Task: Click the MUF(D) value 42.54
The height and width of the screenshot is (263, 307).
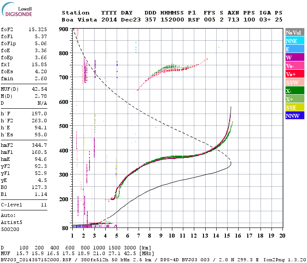Action: pyautogui.click(x=39, y=89)
